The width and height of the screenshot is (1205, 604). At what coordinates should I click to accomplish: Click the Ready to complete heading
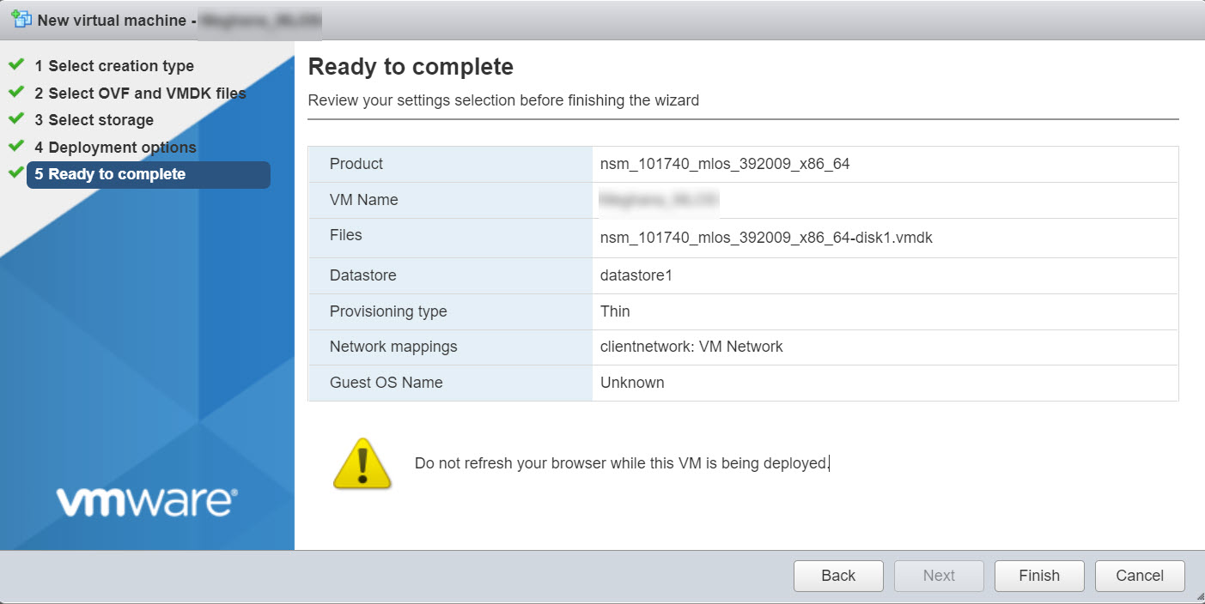pos(411,67)
